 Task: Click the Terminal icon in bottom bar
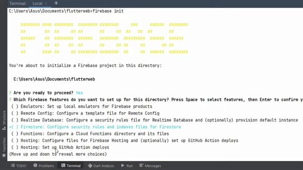[x=63, y=165]
